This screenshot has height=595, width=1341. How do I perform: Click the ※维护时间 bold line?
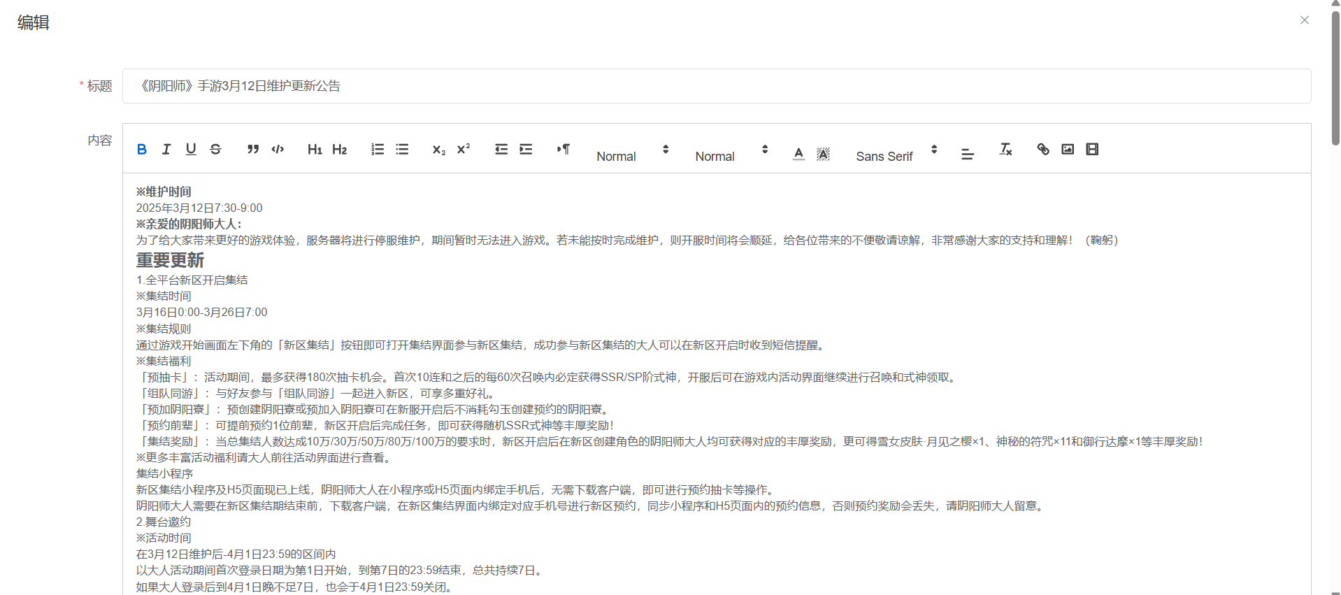point(164,192)
